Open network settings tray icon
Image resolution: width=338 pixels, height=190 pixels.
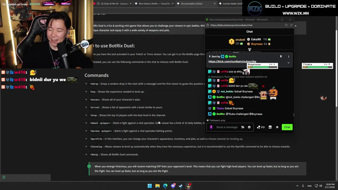click(316, 186)
